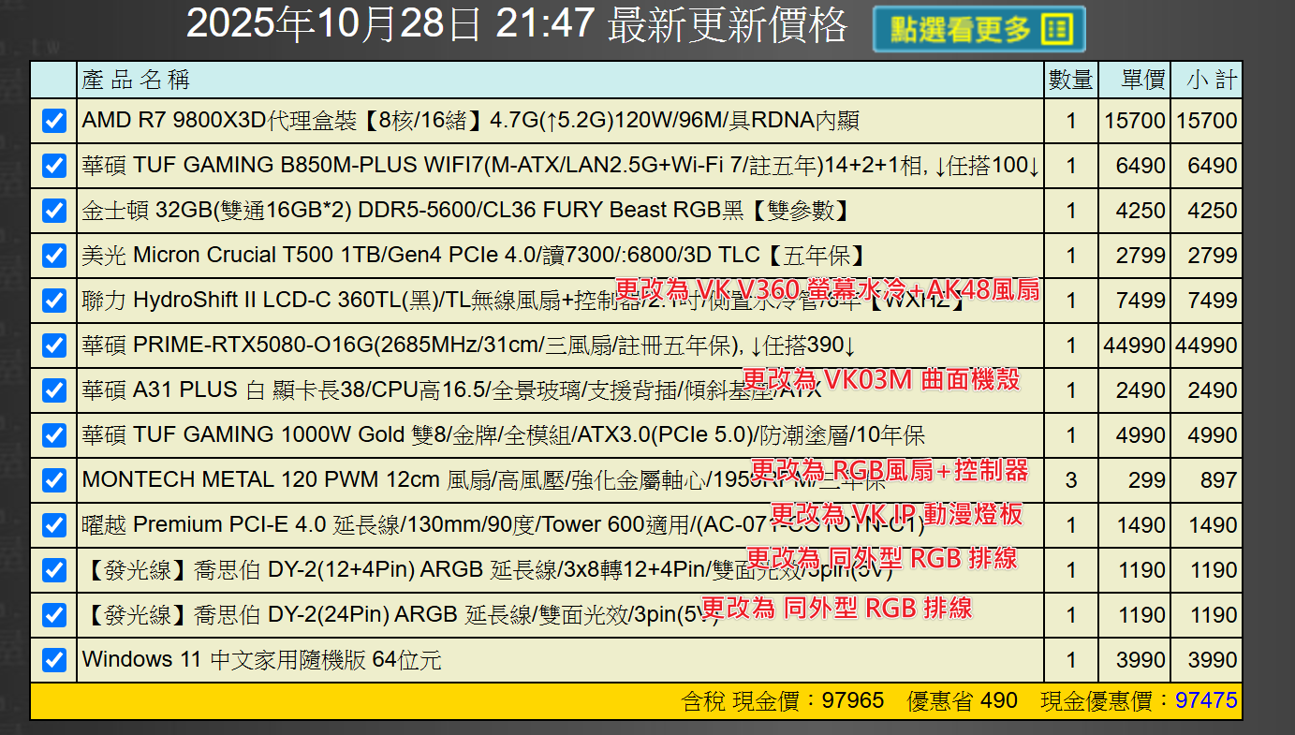The height and width of the screenshot is (735, 1295).
Task: Uncheck the TUF GAMING 1000W Gold checkbox
Action: pyautogui.click(x=54, y=435)
